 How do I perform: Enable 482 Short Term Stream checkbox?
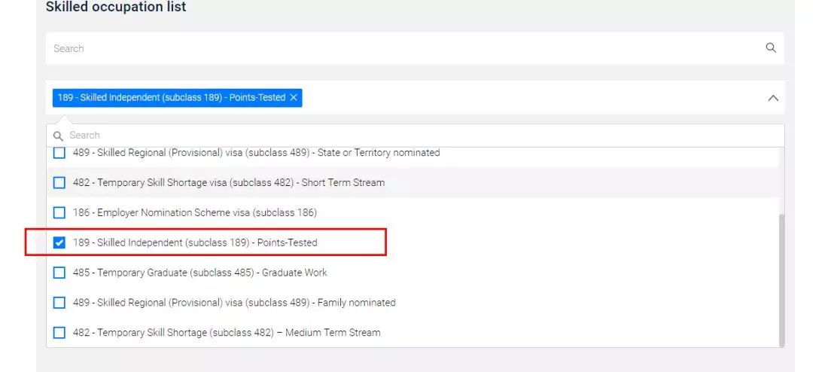[x=59, y=183]
